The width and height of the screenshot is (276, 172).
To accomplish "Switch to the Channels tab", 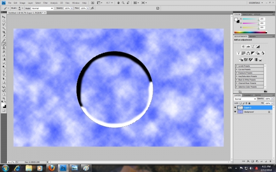I will pos(247,95).
